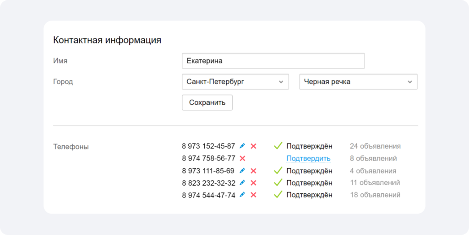Screen dimensions: 469x235
Task: Click the chevron arrow in Санкт-Петербург field
Action: pos(281,82)
